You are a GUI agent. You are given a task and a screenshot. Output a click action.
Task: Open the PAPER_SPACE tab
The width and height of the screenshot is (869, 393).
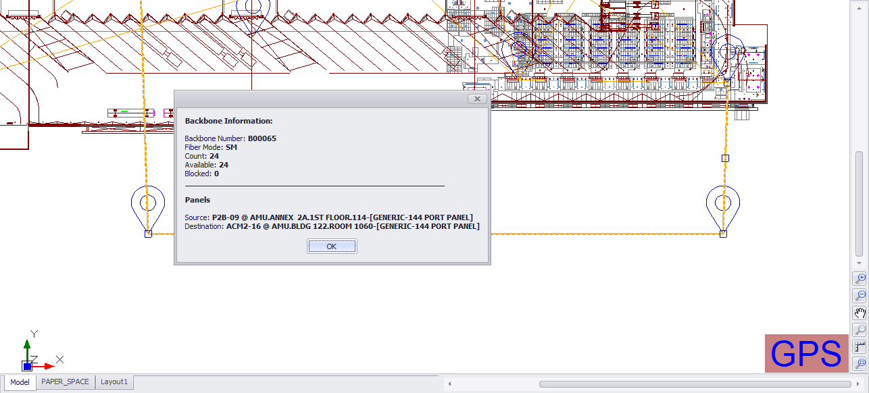(65, 382)
